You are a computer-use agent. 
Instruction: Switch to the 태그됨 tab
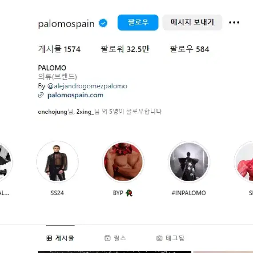(x=170, y=238)
